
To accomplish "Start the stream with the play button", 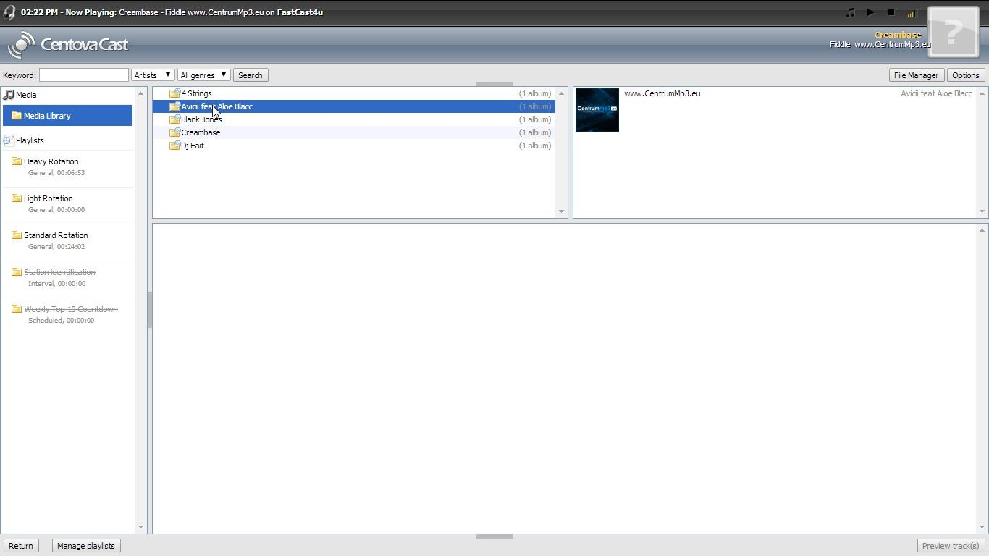I will click(x=871, y=12).
